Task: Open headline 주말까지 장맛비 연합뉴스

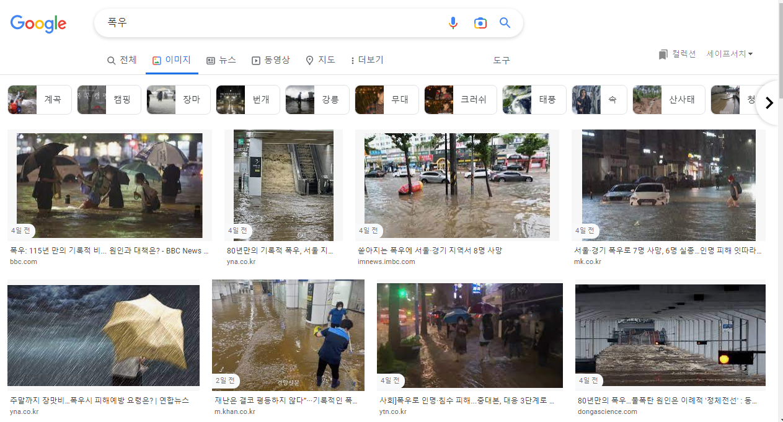Action: click(x=99, y=400)
